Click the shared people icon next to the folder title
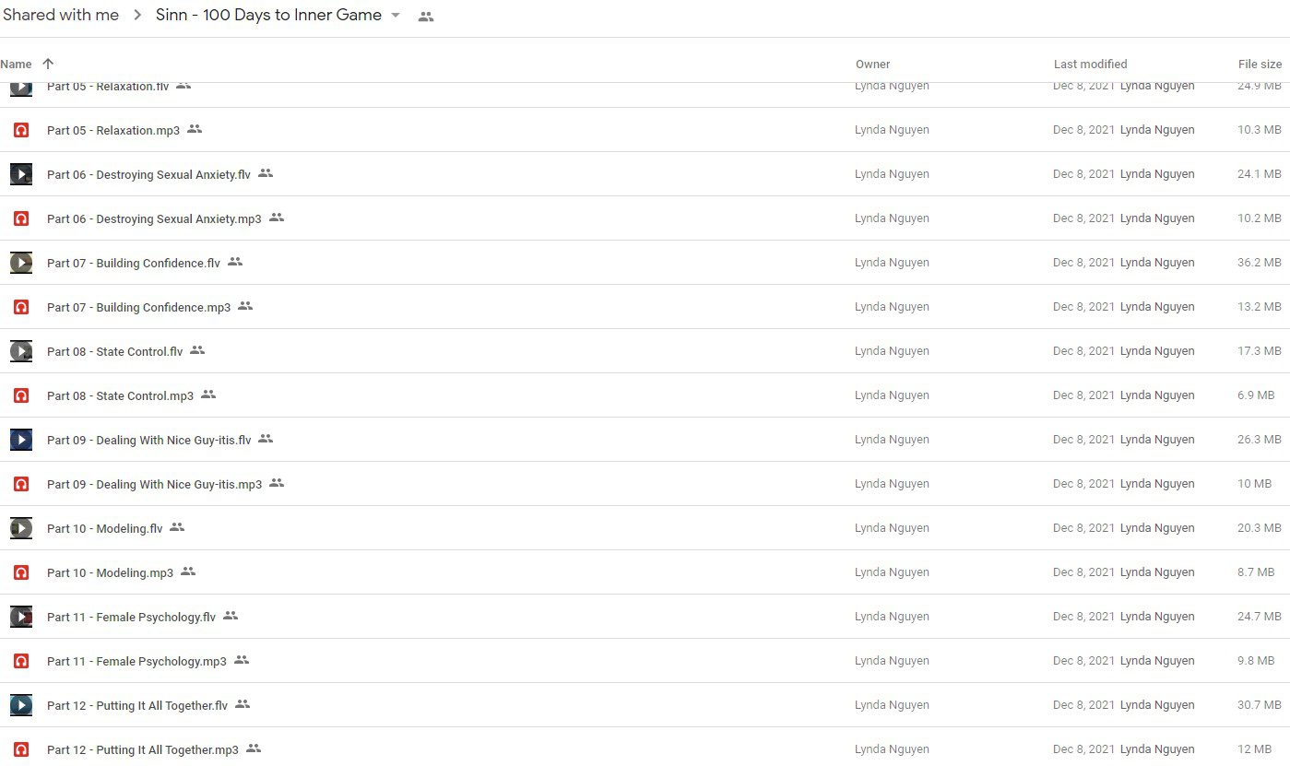This screenshot has height=766, width=1290. click(x=425, y=17)
